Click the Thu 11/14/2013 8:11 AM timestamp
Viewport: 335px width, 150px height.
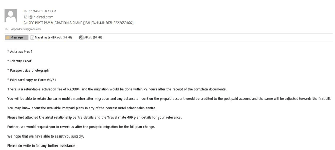coord(40,11)
